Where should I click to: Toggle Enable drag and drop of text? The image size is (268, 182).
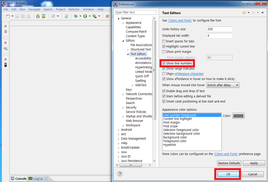click(x=164, y=91)
